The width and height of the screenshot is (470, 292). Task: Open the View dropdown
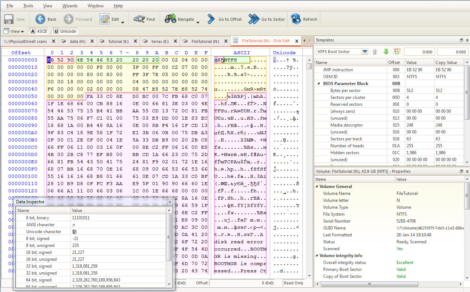pyautogui.click(x=13, y=31)
